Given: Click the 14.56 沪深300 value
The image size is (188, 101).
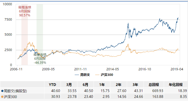Looking at the screenshot, I should tap(122, 97).
